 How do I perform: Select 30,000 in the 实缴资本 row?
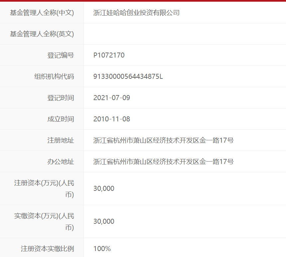(104, 221)
